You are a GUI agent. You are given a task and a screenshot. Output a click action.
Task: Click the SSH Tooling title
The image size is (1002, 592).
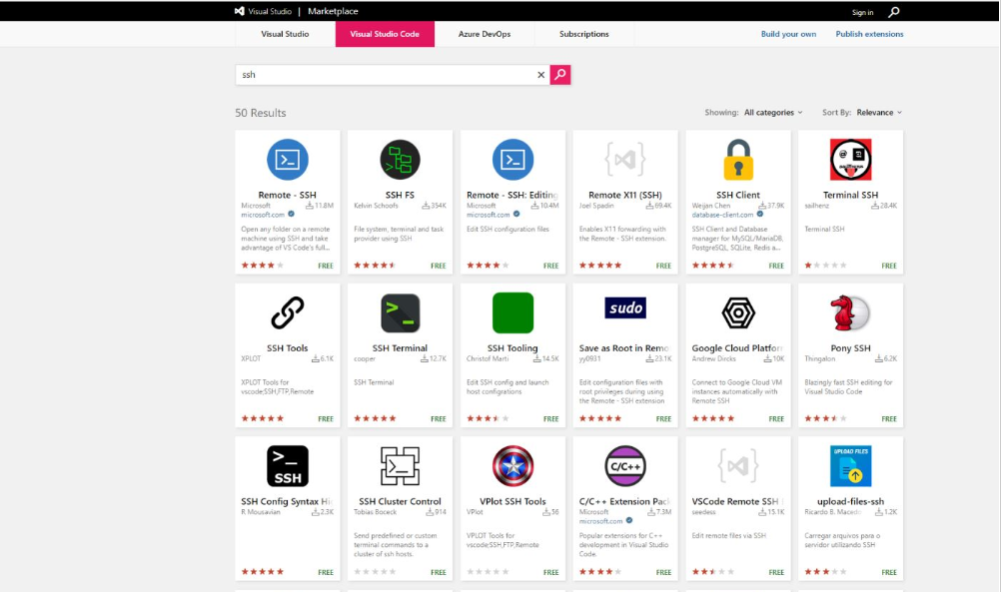tap(512, 348)
